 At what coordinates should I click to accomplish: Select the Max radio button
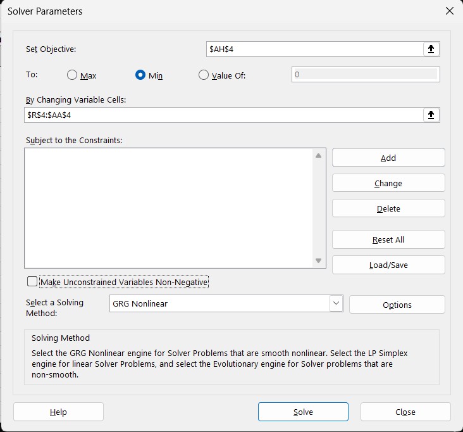(72, 75)
